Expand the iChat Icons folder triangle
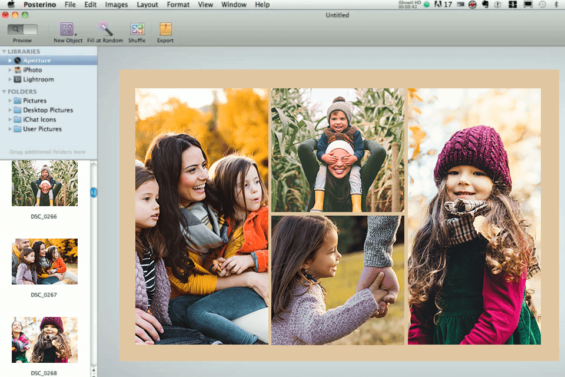Image resolution: width=565 pixels, height=377 pixels. (x=10, y=120)
